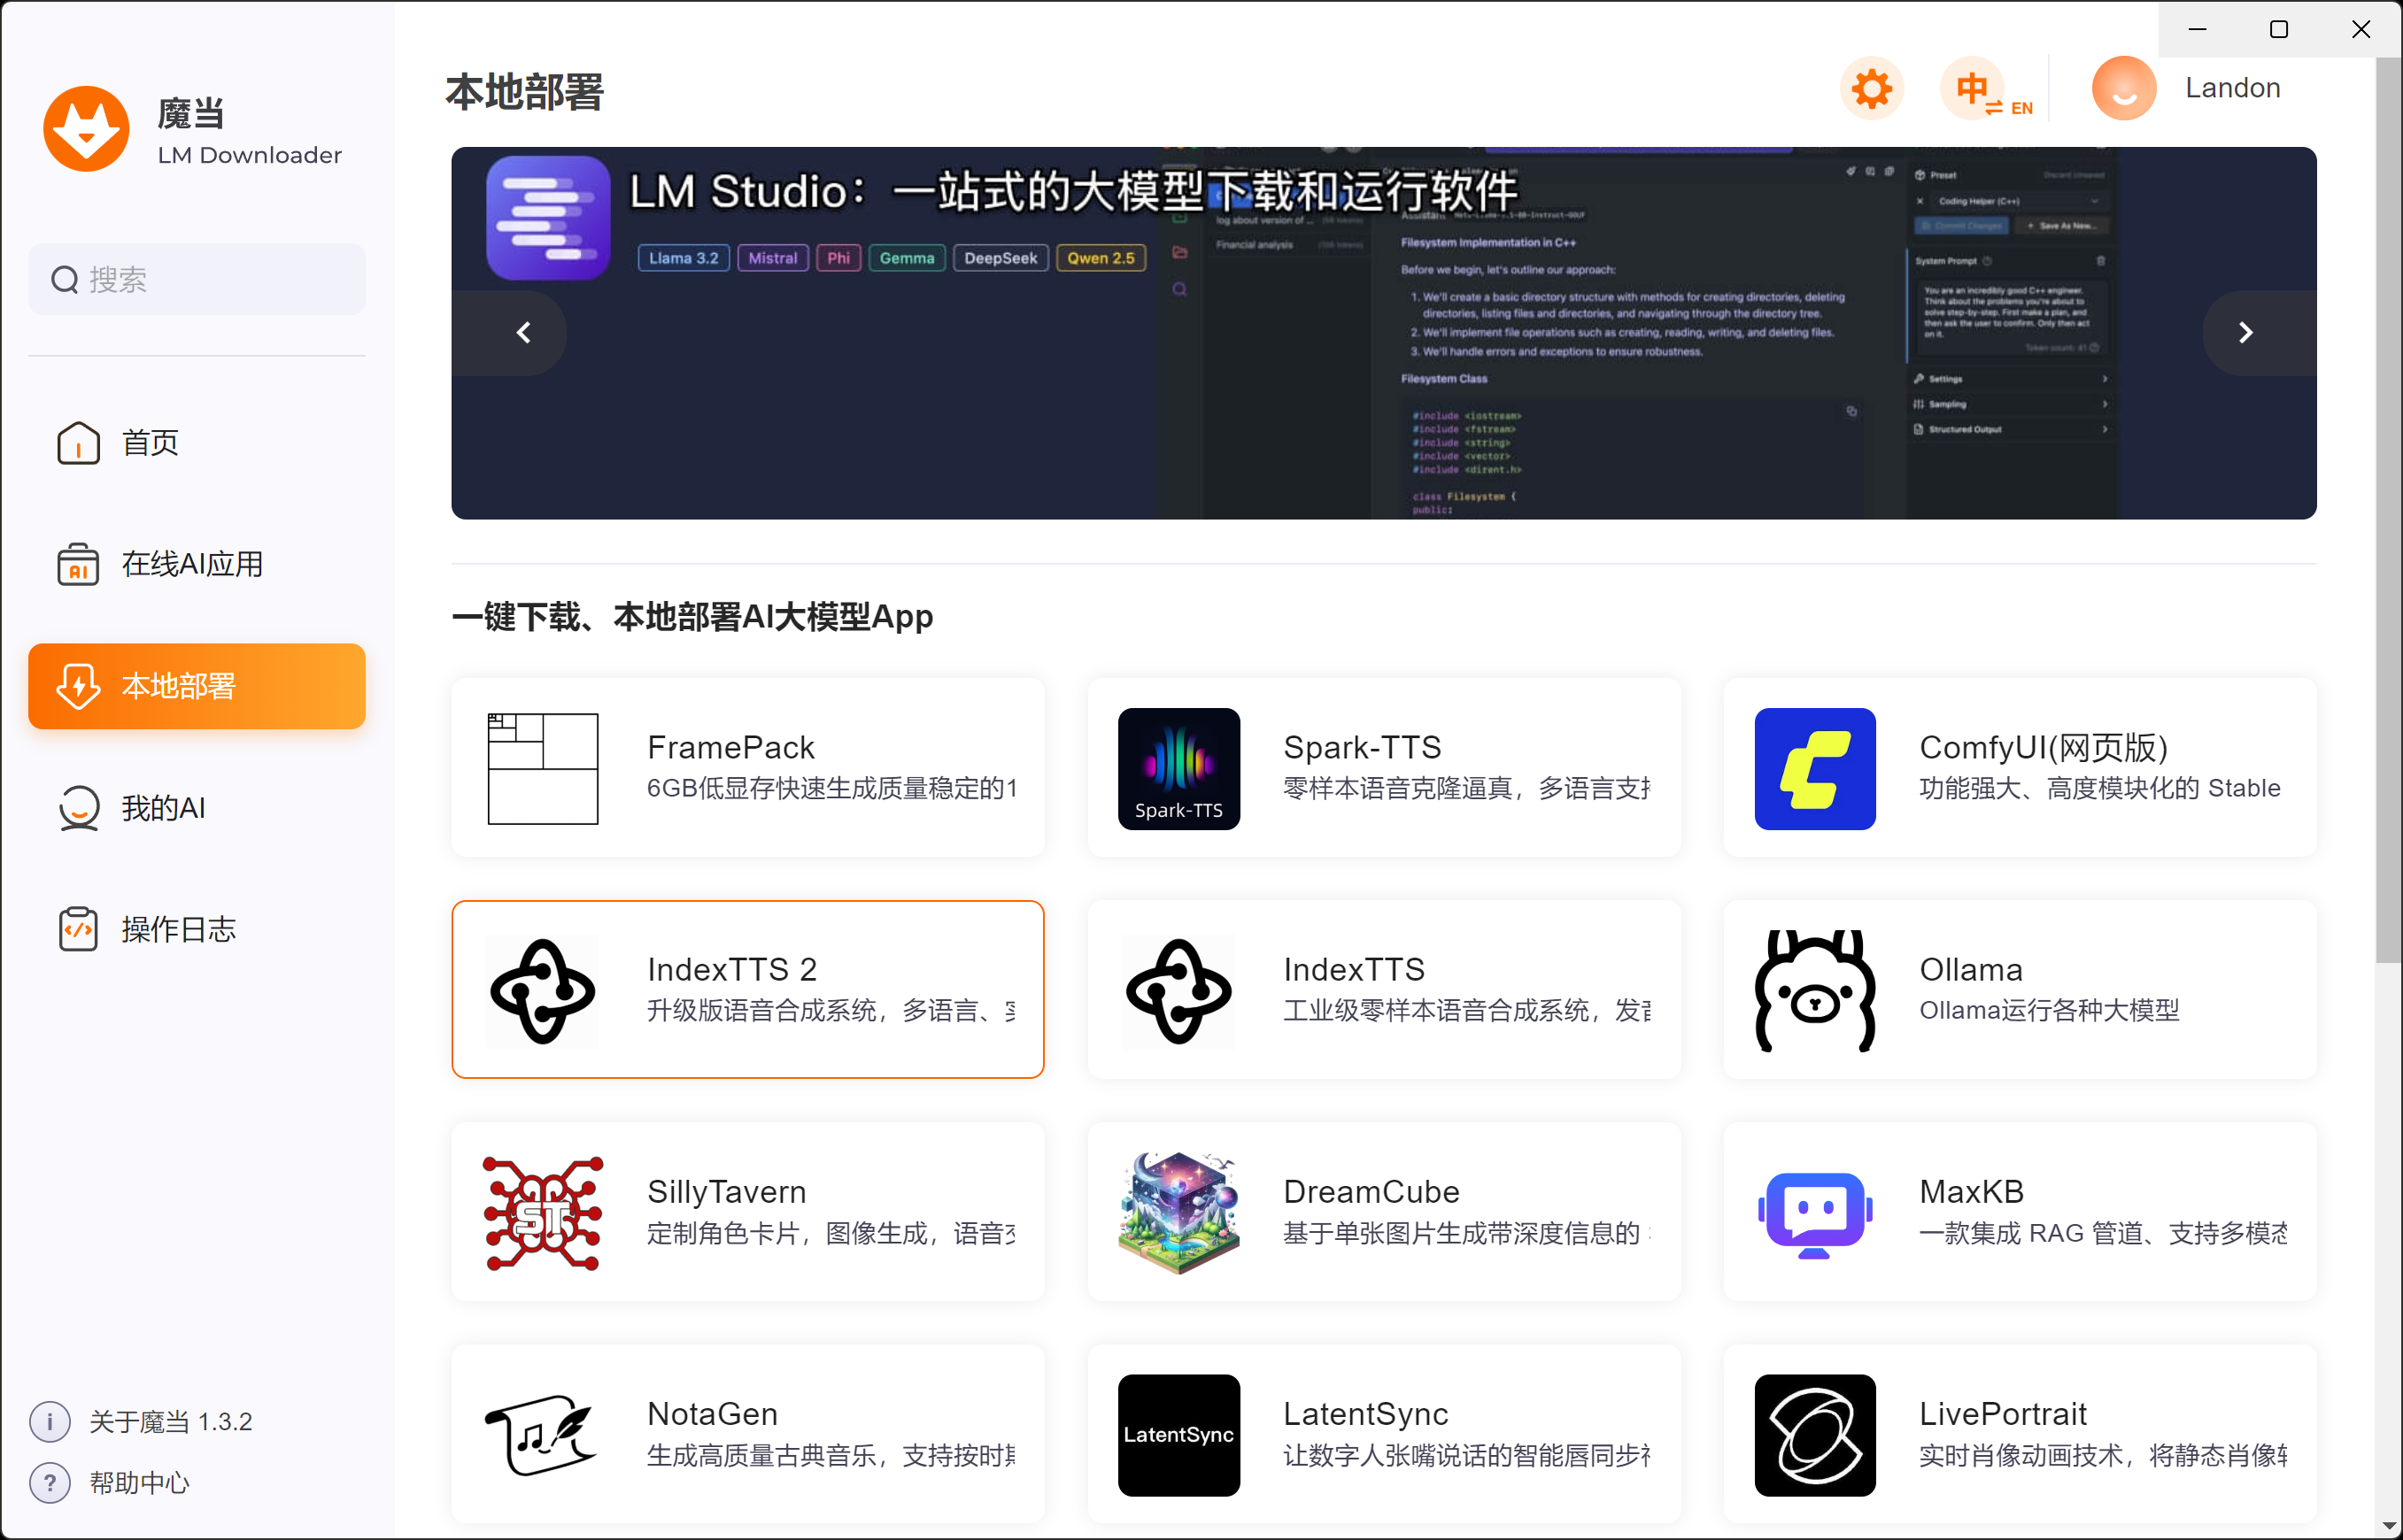Click the LivePortrait title text
Screen dimensions: 2403x1540
point(2003,1413)
